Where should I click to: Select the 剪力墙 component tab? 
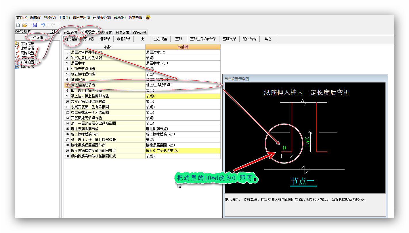coord(88,39)
